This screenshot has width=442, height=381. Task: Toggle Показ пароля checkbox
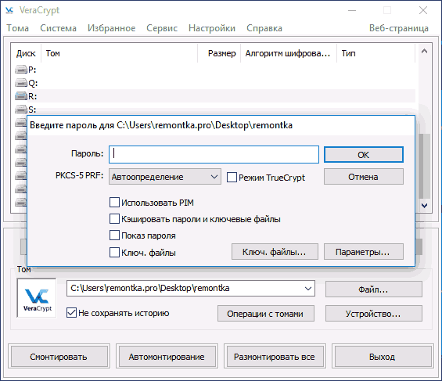click(114, 235)
